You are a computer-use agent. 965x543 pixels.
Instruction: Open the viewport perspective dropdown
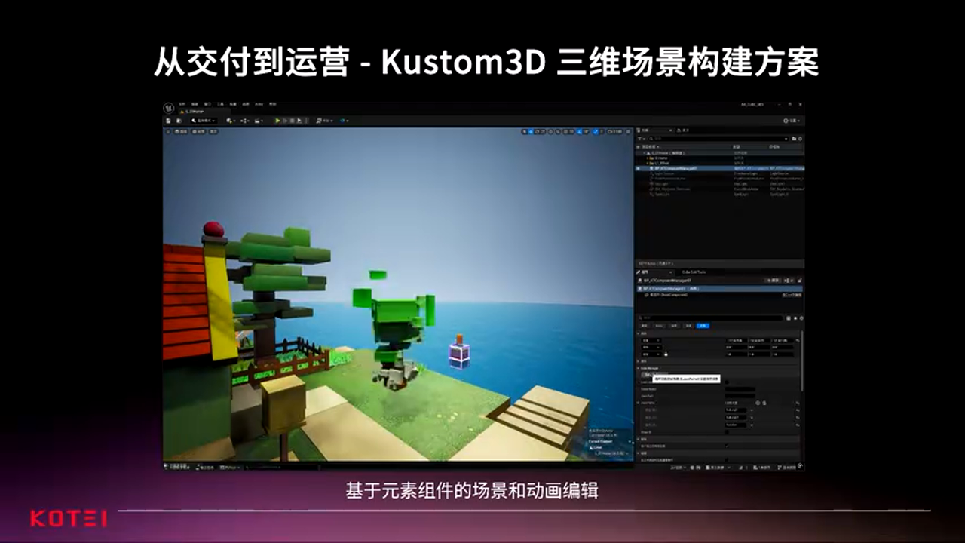tap(181, 132)
